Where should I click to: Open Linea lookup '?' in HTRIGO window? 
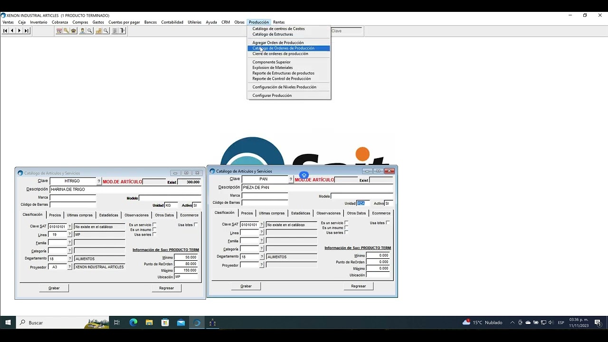(69, 235)
